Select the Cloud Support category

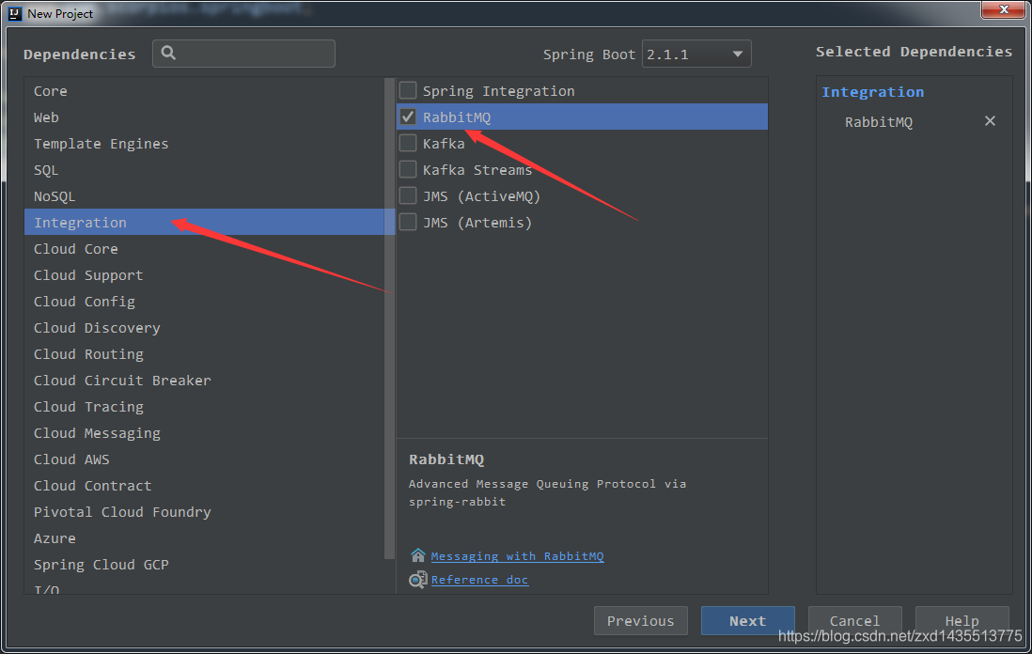204,275
